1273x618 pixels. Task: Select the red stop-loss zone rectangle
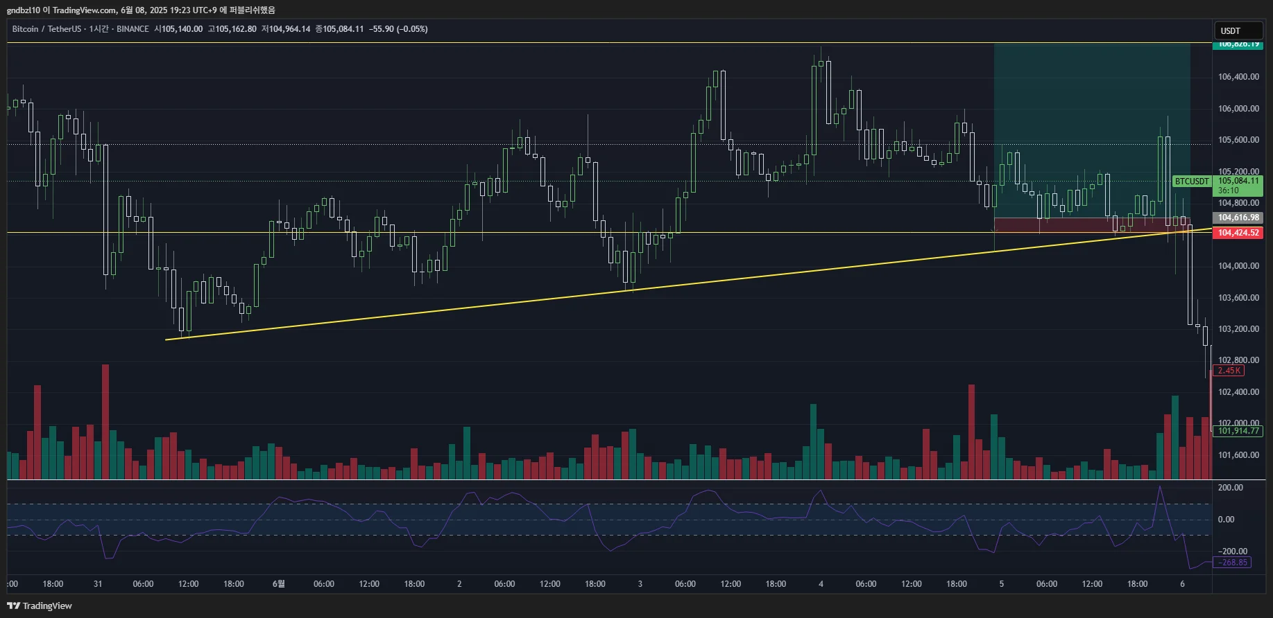1092,225
